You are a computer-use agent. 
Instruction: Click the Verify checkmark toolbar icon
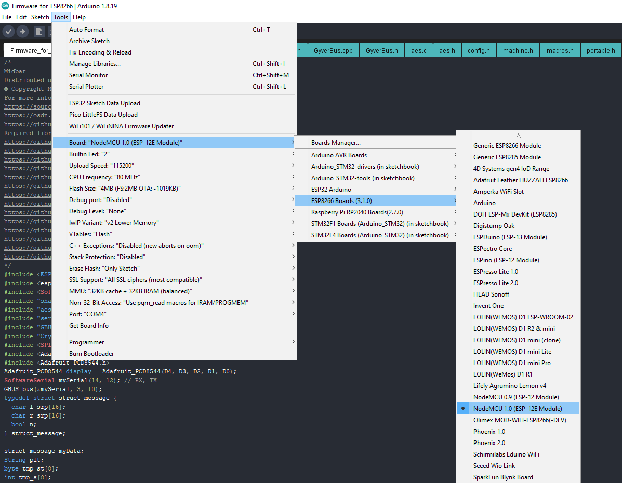point(9,31)
